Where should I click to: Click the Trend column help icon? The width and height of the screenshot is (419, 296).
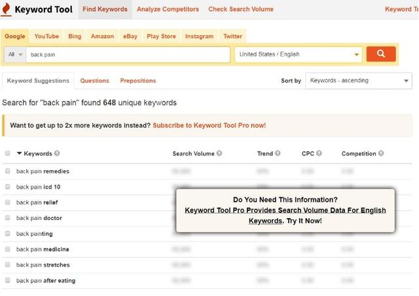[278, 153]
